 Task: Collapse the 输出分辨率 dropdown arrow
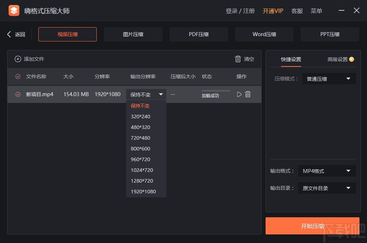coord(161,94)
